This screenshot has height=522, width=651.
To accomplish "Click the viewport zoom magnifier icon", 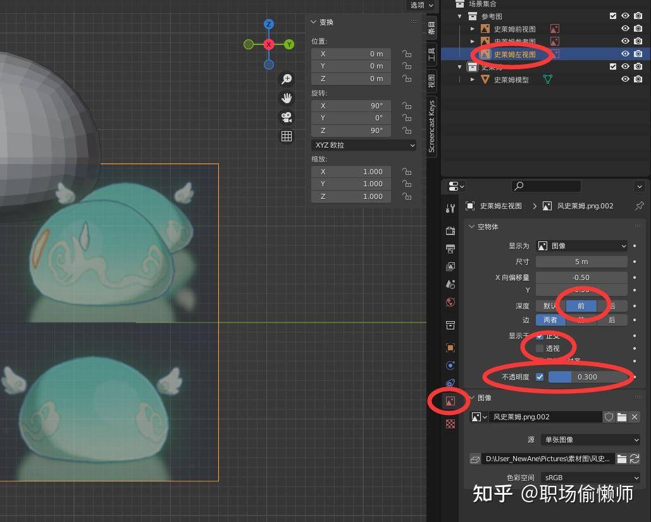I will pyautogui.click(x=287, y=79).
